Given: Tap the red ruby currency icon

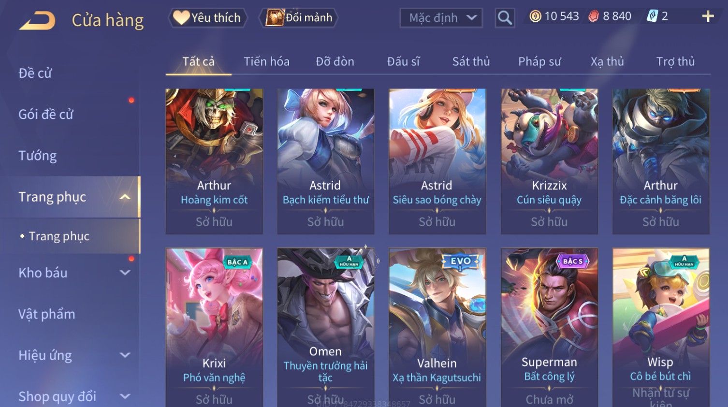Looking at the screenshot, I should coord(594,16).
